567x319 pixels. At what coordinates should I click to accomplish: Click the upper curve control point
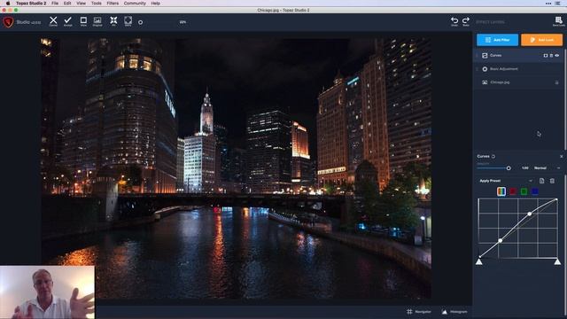pyautogui.click(x=530, y=214)
